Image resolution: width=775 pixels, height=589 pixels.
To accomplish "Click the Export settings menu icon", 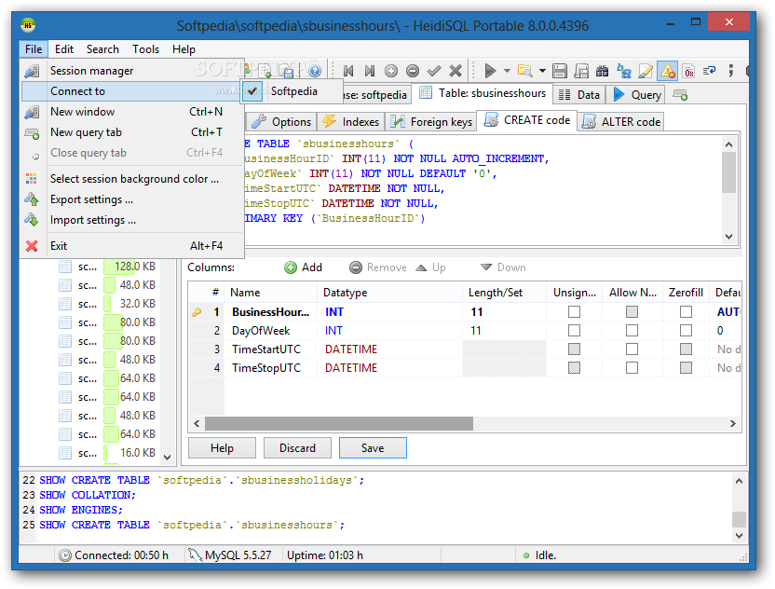I will [x=32, y=199].
